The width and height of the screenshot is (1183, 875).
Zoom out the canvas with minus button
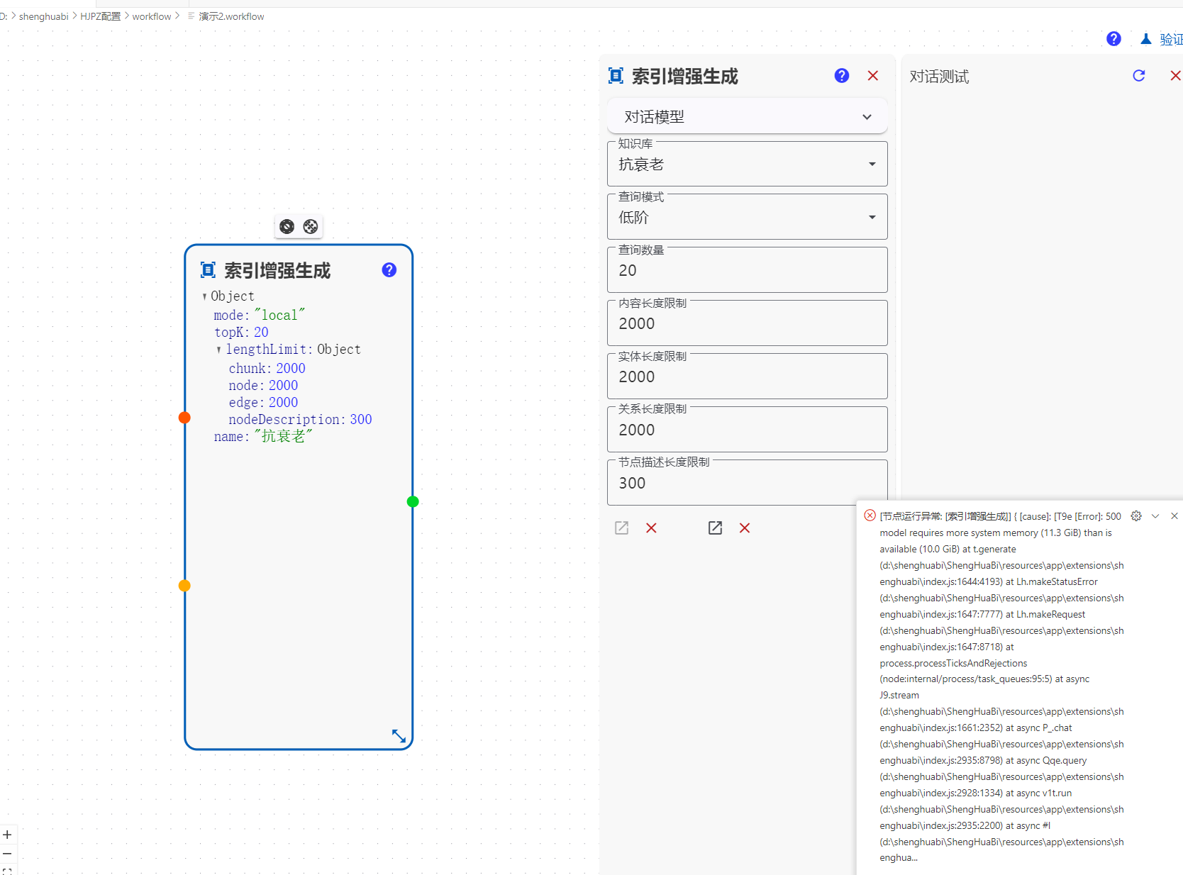click(7, 854)
